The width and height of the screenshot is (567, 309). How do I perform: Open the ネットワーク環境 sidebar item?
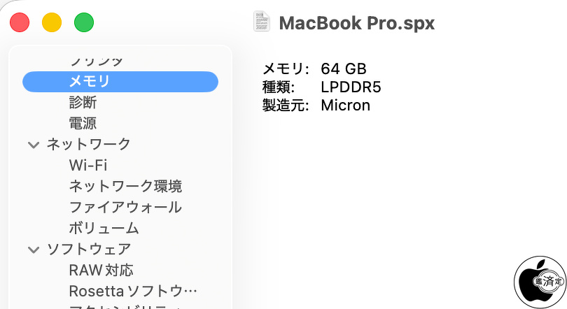tap(125, 187)
